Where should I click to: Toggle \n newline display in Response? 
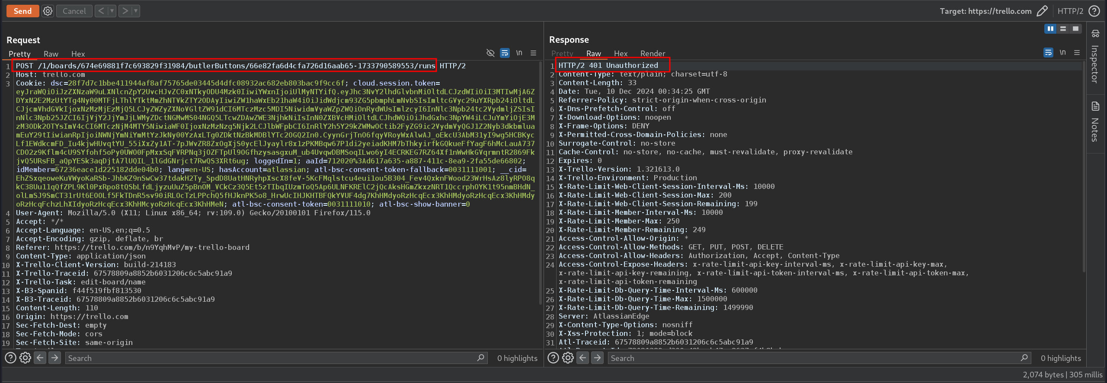click(1063, 53)
